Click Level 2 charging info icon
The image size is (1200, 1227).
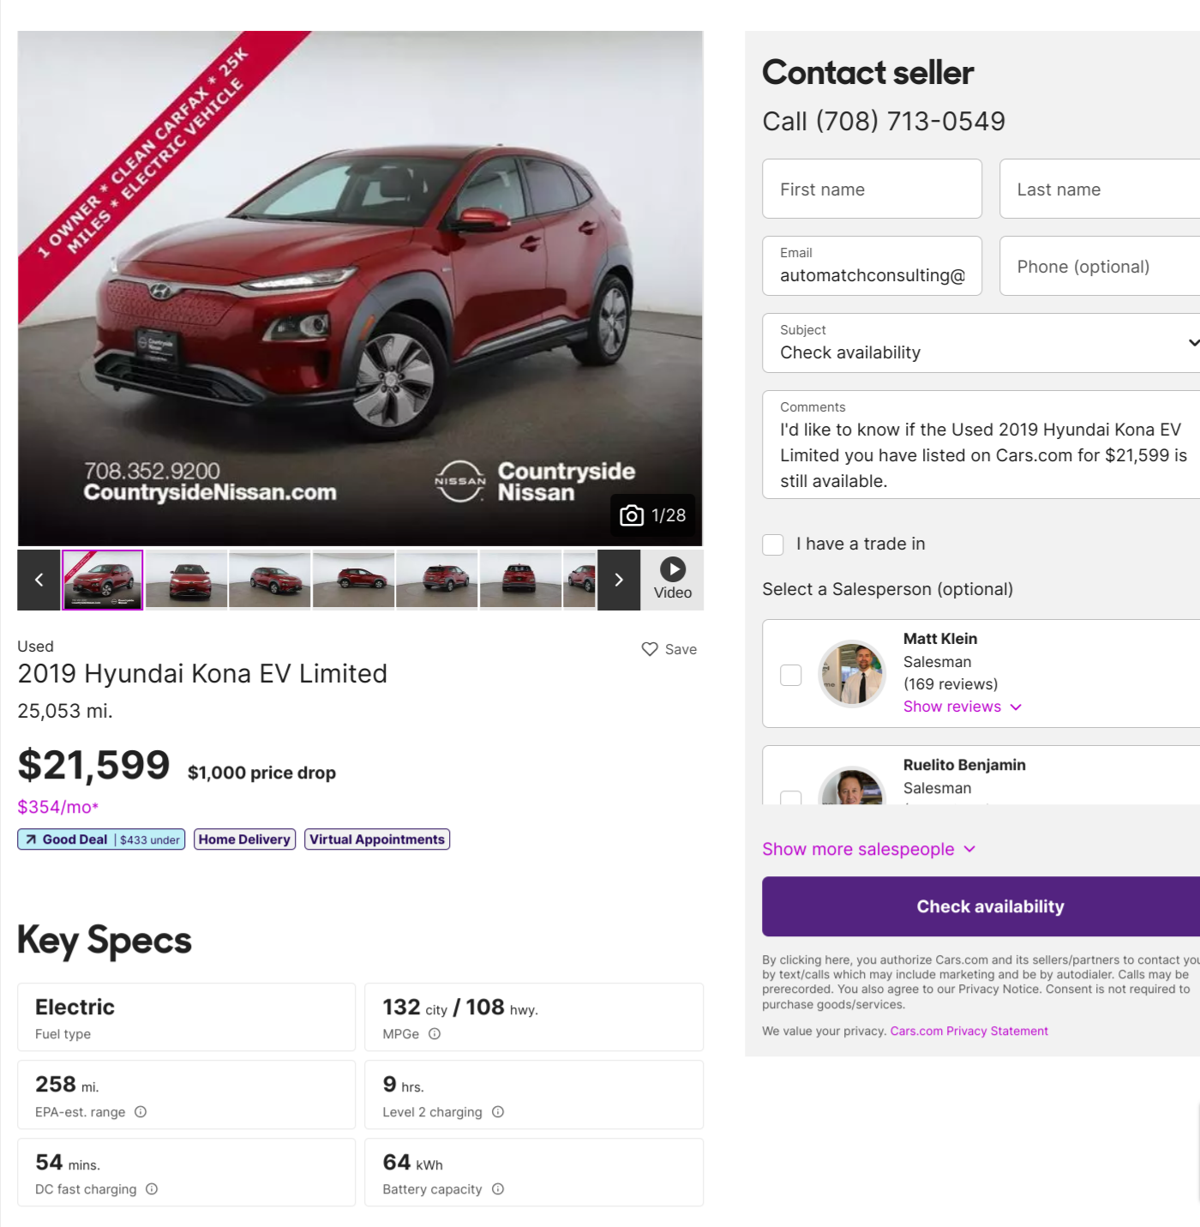click(x=498, y=1112)
